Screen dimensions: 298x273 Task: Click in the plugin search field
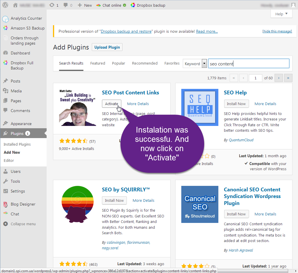point(248,63)
